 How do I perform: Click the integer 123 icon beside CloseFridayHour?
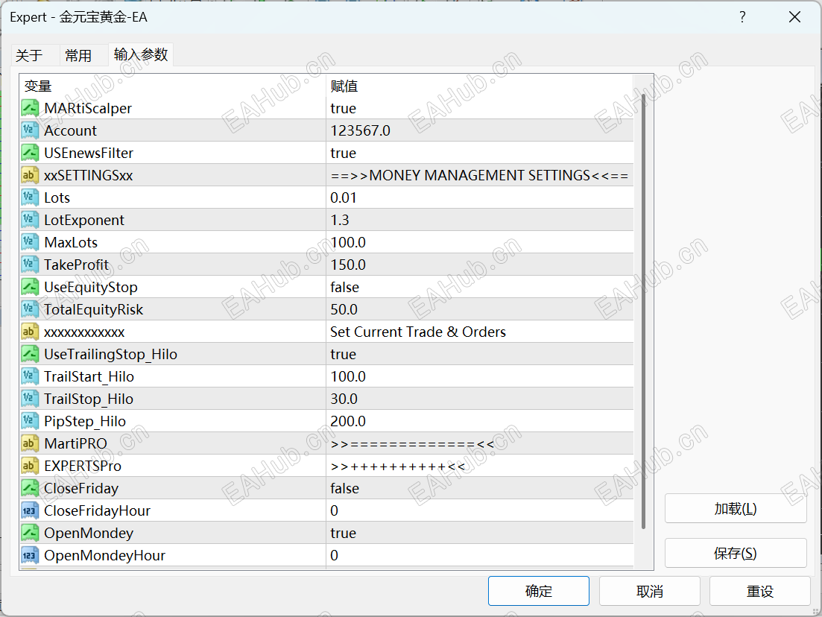pos(30,510)
